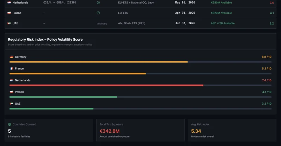
Task: Click the red Netherlands risk bar
Action: (106, 85)
